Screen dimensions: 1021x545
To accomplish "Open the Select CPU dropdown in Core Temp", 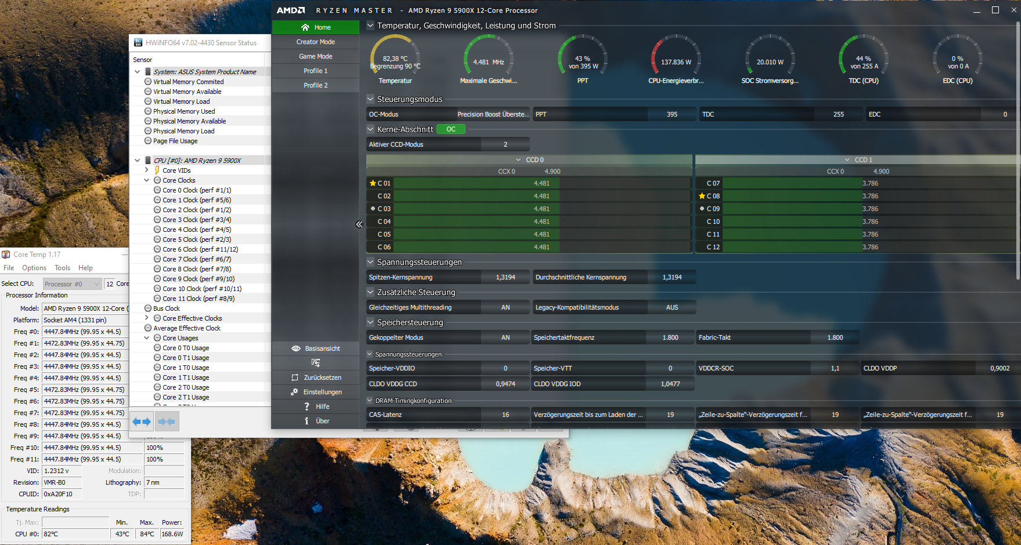I will click(x=72, y=284).
